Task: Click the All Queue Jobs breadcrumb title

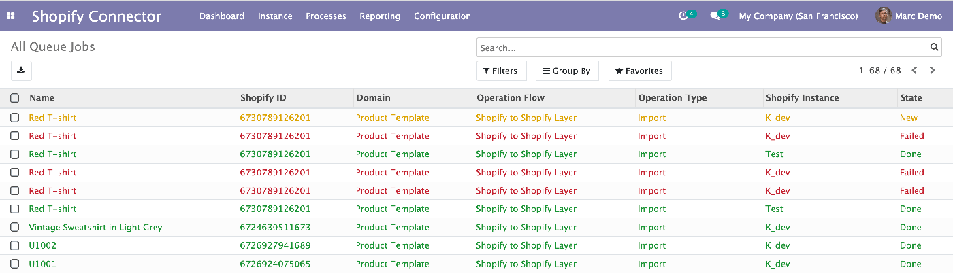Action: pos(53,47)
